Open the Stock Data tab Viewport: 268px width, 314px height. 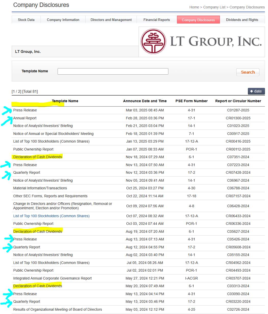pos(26,20)
